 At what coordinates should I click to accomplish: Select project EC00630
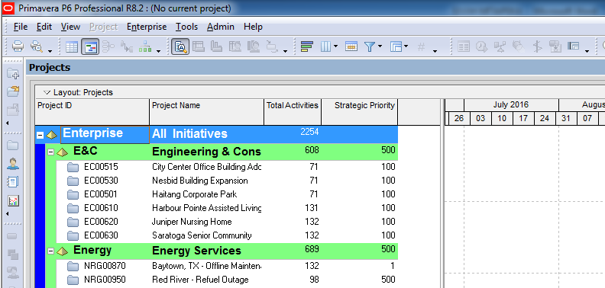pyautogui.click(x=101, y=235)
